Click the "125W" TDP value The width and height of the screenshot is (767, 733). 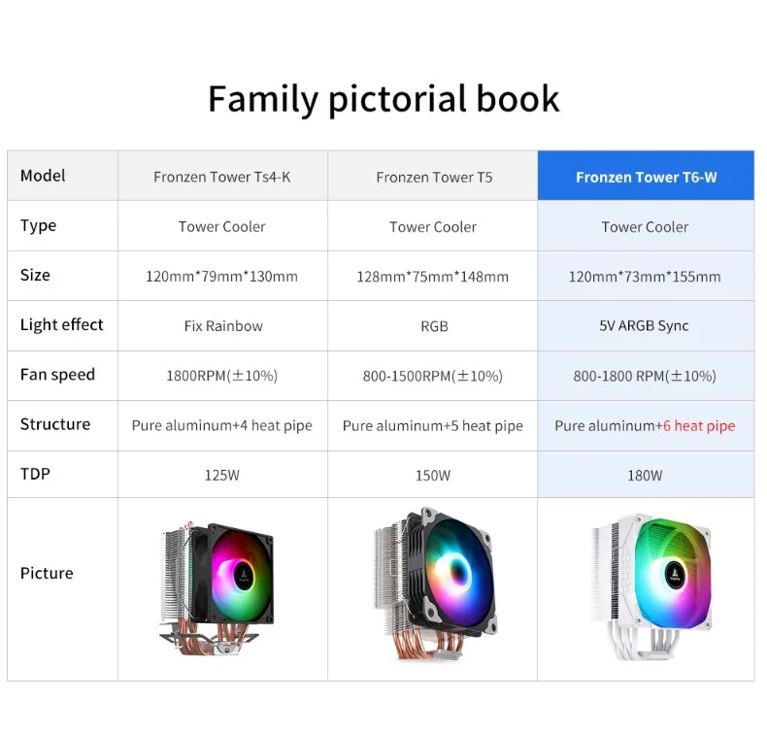[222, 476]
